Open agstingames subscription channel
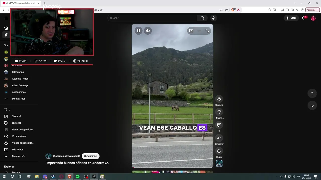The height and width of the screenshot is (180, 321). click(19, 92)
